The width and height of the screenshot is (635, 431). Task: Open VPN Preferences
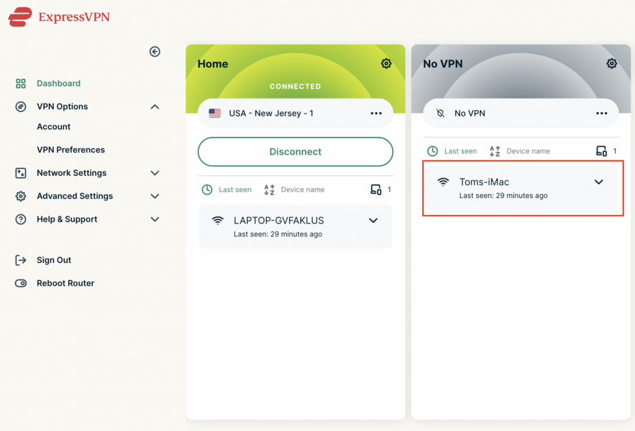71,150
